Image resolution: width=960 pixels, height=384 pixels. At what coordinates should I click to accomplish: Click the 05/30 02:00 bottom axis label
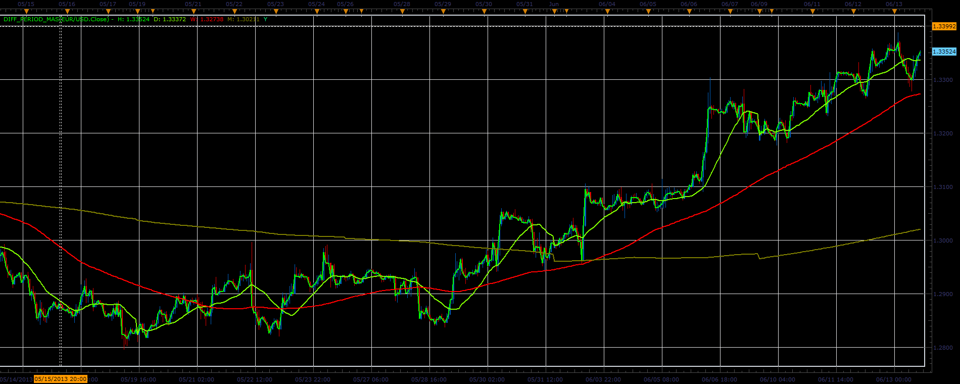click(487, 379)
